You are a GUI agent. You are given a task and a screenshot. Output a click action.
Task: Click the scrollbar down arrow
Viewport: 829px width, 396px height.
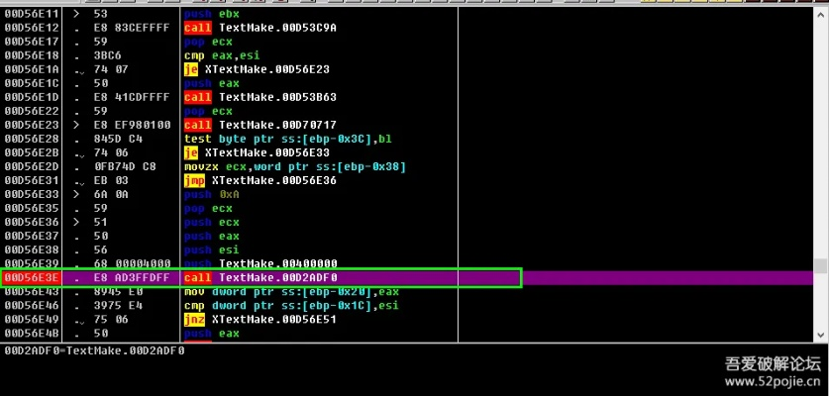tap(822, 336)
